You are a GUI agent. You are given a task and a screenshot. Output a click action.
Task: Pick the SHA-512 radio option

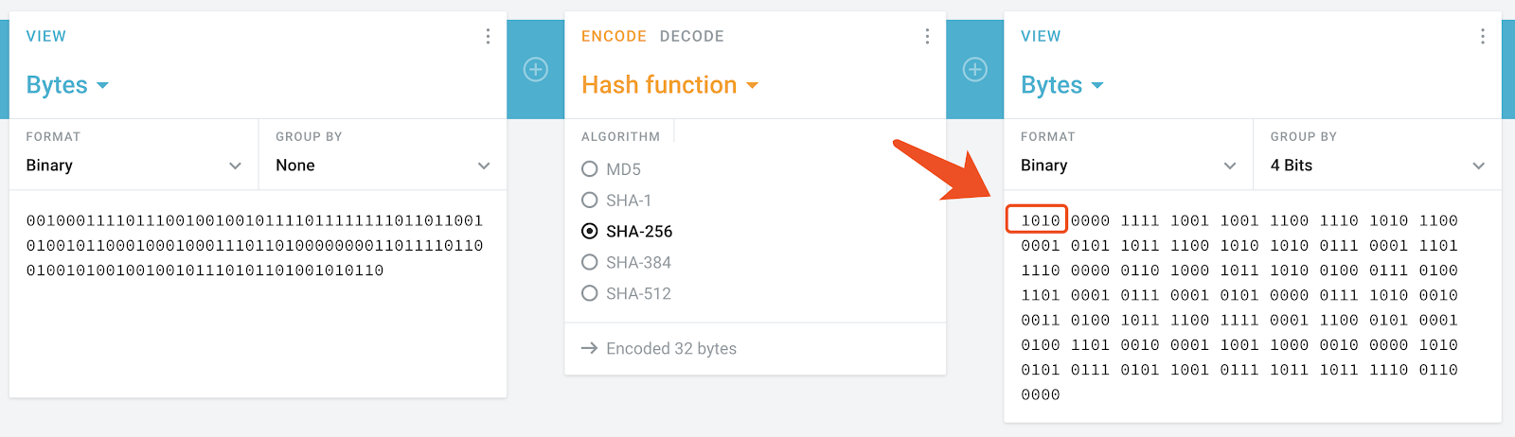pos(589,293)
